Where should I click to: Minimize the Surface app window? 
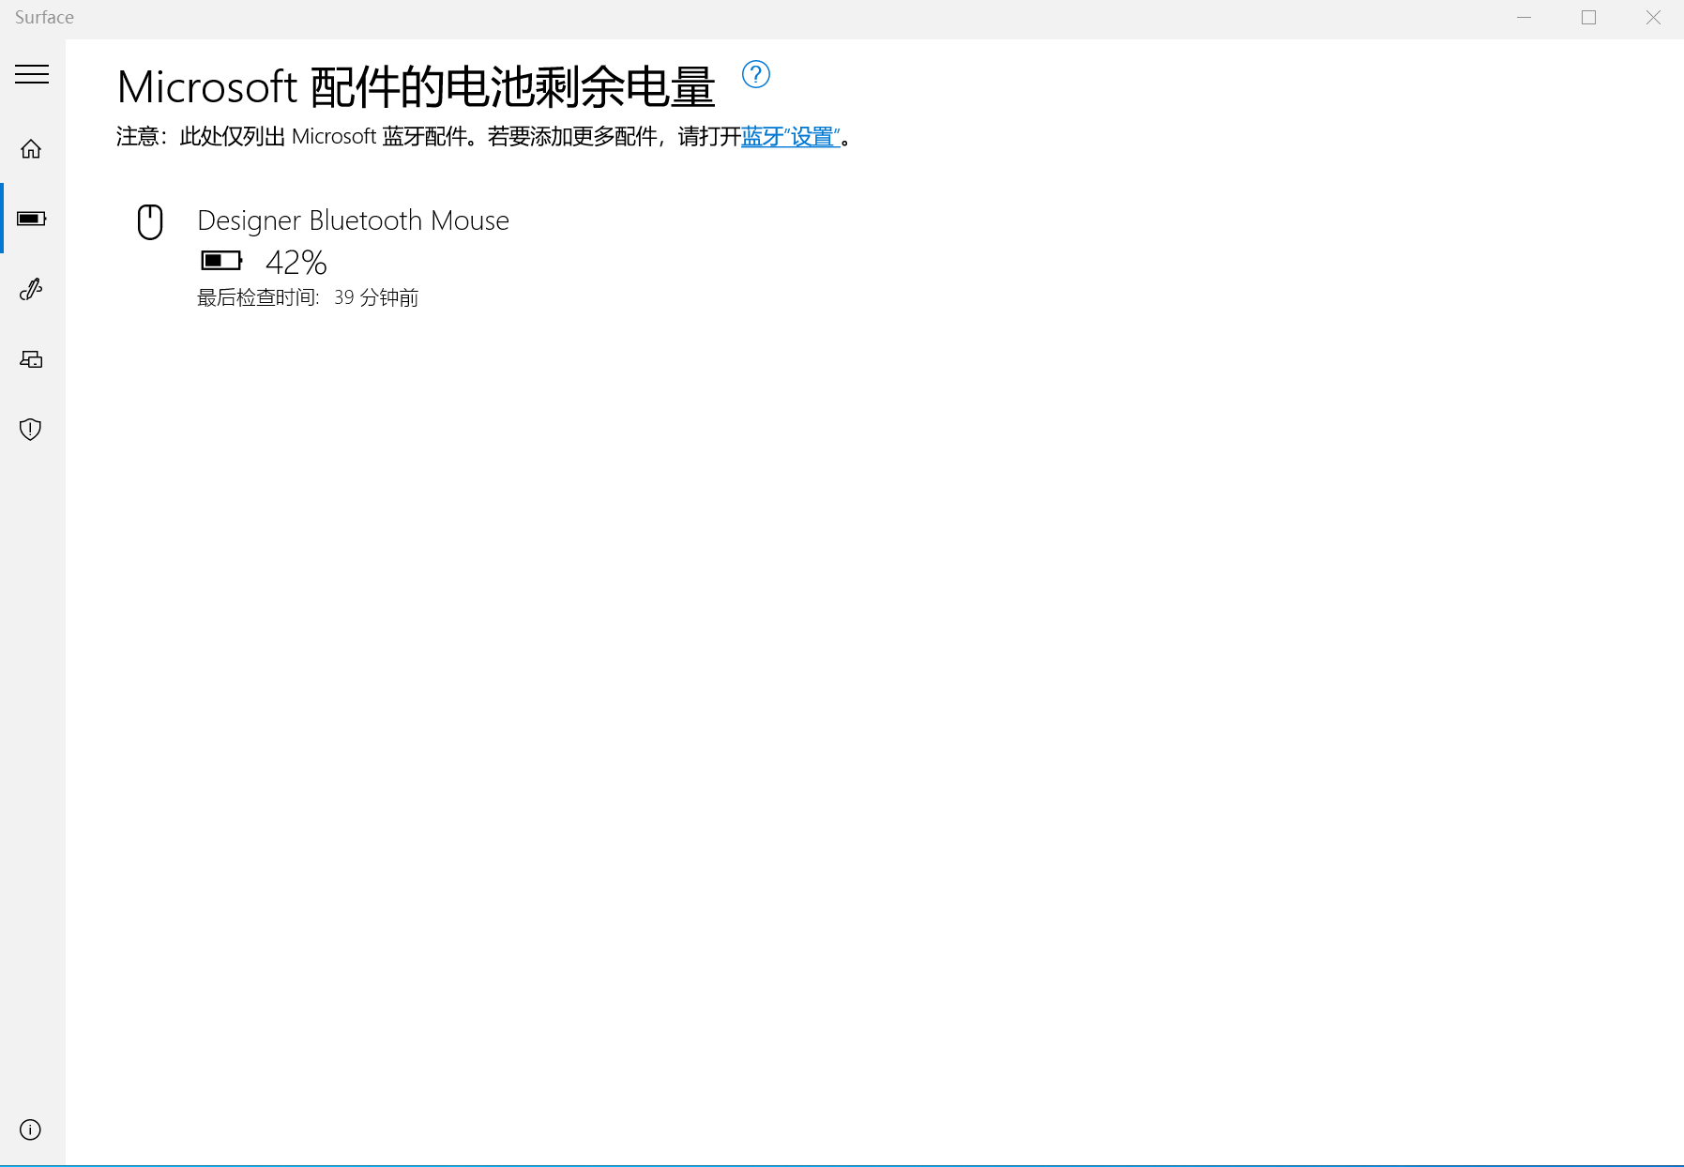coord(1524,17)
